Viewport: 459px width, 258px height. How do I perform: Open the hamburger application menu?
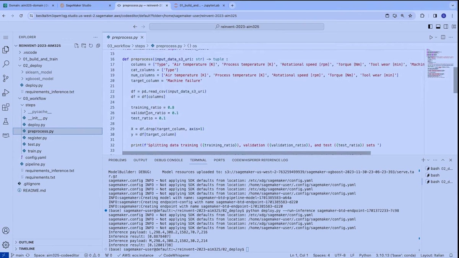click(x=6, y=37)
